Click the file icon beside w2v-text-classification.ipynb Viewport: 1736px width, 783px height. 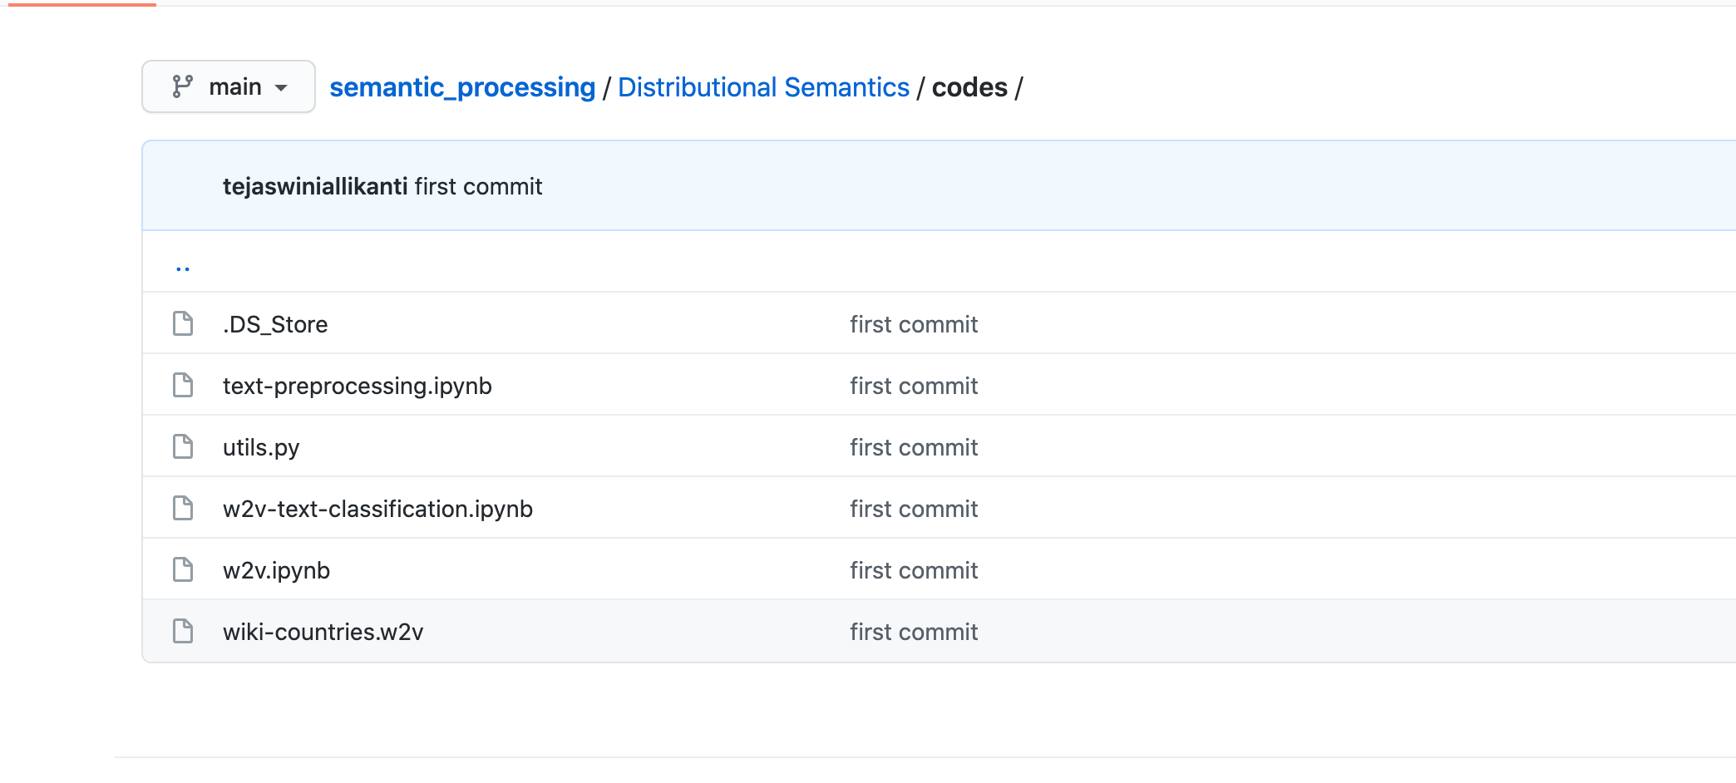click(183, 508)
